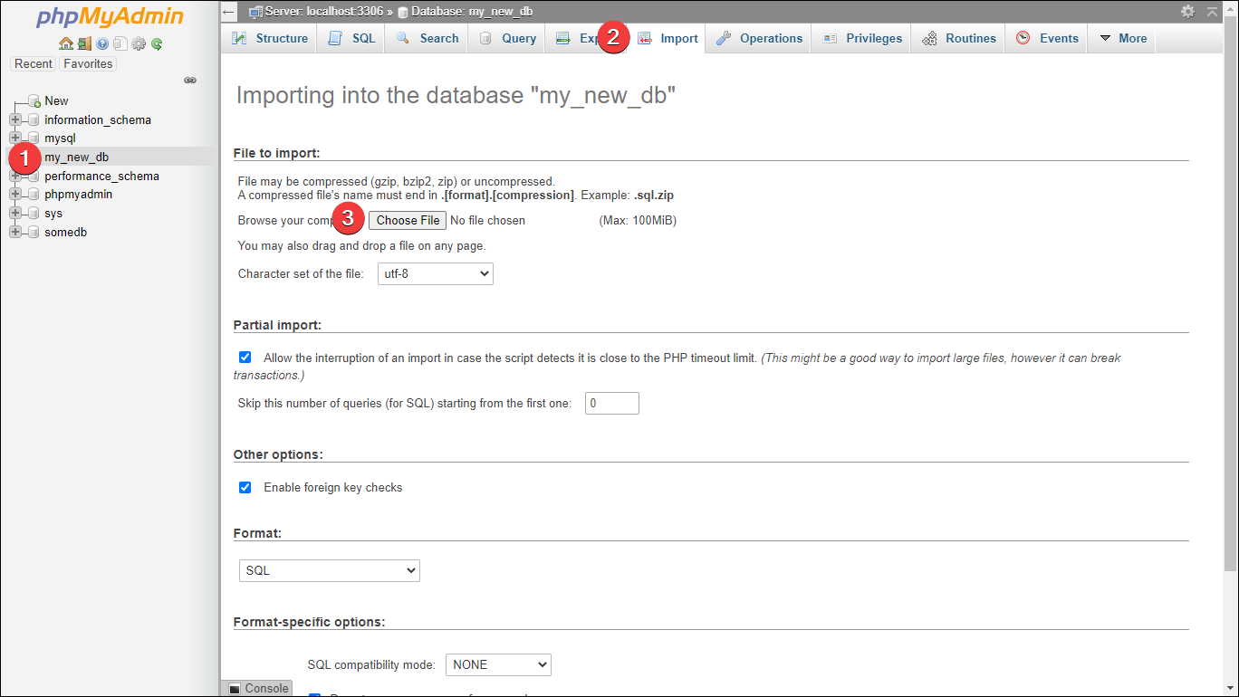Open the Search tab
Image resolution: width=1239 pixels, height=697 pixels.
(x=427, y=38)
